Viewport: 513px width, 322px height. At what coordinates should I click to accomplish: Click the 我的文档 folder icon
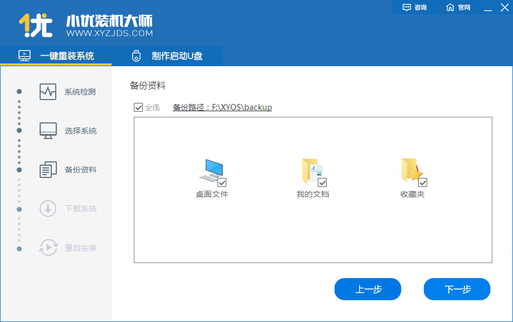tap(311, 169)
